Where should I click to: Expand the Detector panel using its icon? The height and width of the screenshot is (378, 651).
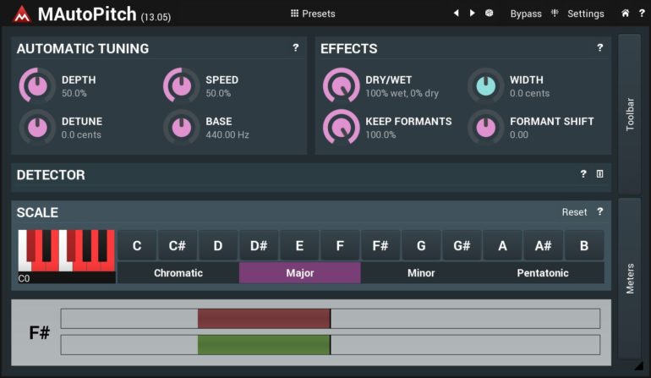pyautogui.click(x=599, y=174)
